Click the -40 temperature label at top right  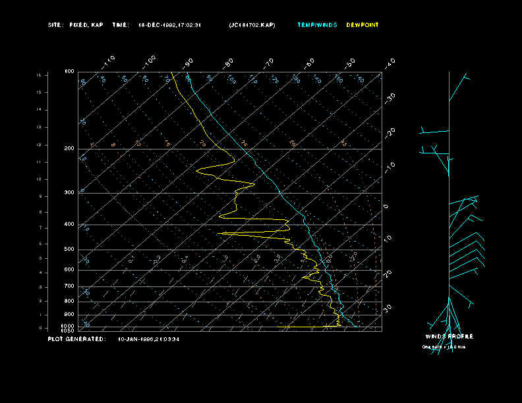point(389,63)
